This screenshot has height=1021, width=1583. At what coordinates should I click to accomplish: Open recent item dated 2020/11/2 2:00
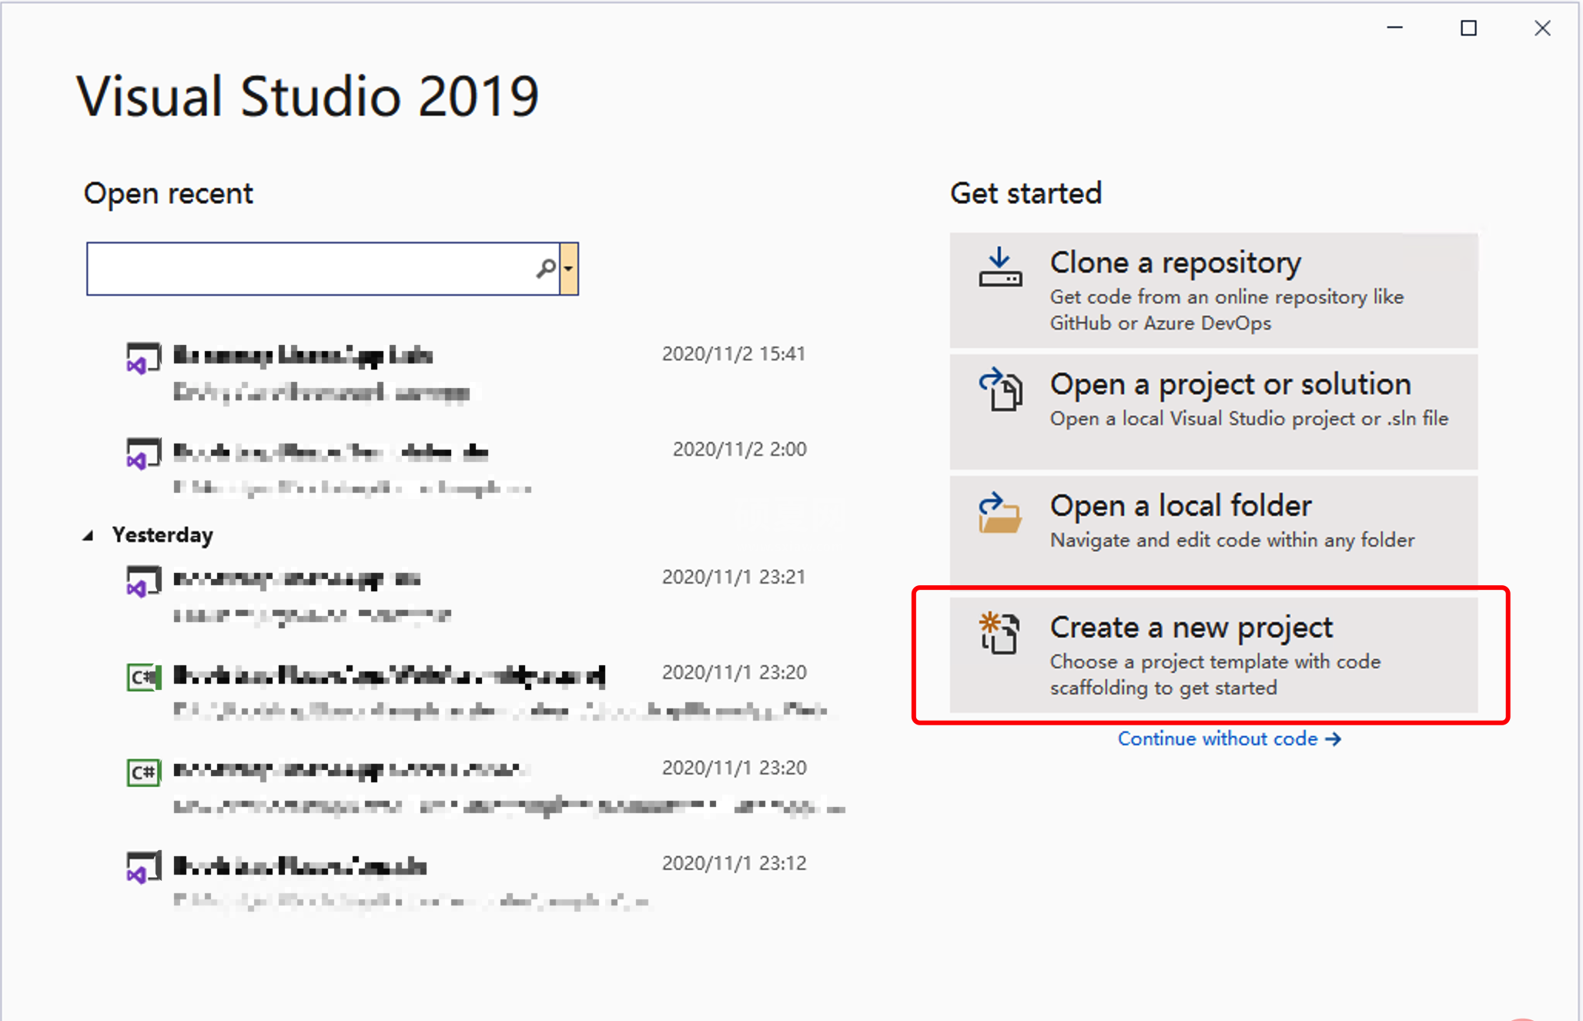click(x=467, y=469)
